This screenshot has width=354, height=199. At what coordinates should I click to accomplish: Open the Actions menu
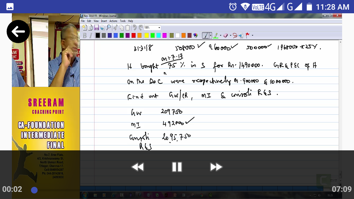[113, 21]
